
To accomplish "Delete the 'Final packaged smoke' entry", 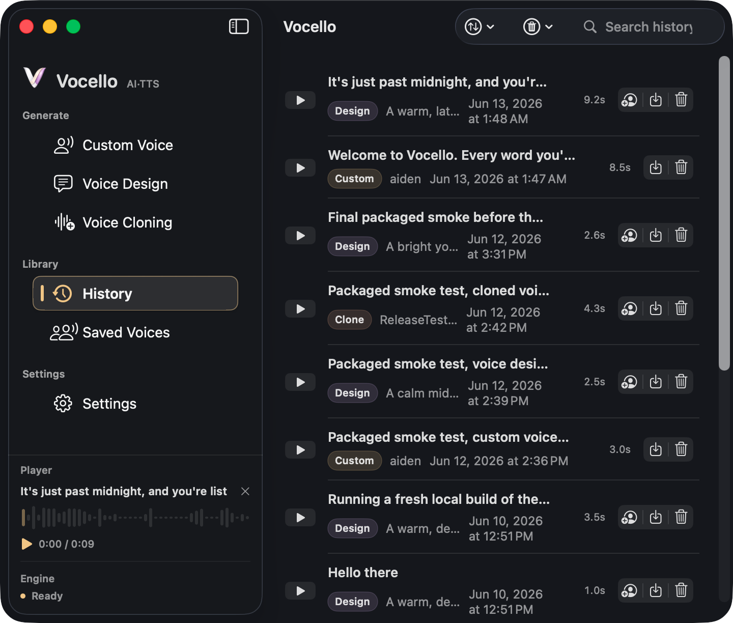I will [681, 235].
